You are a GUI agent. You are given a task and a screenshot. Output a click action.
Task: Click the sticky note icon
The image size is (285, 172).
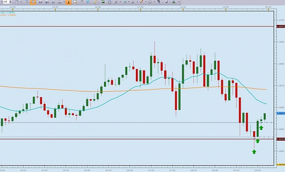point(75,2)
